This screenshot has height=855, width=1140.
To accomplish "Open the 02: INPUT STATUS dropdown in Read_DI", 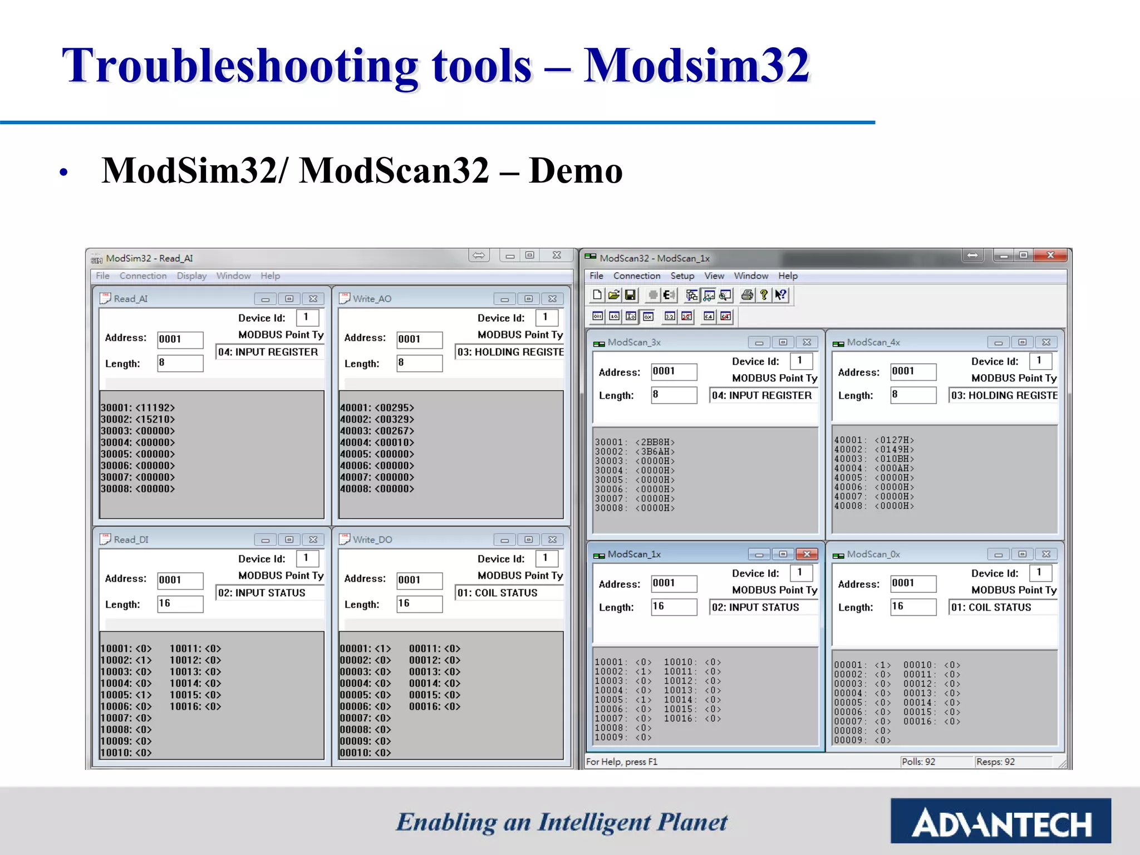I will click(270, 593).
